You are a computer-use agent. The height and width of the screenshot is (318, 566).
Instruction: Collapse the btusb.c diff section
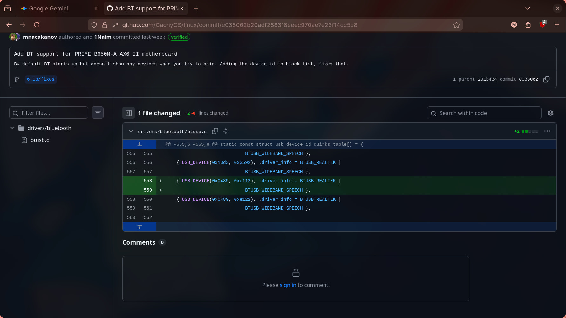click(131, 131)
